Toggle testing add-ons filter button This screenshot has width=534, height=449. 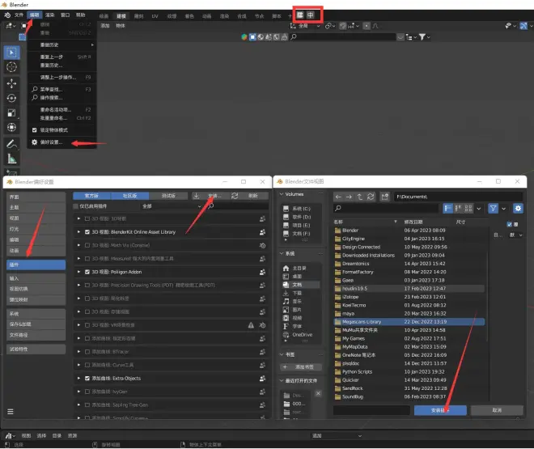click(168, 196)
